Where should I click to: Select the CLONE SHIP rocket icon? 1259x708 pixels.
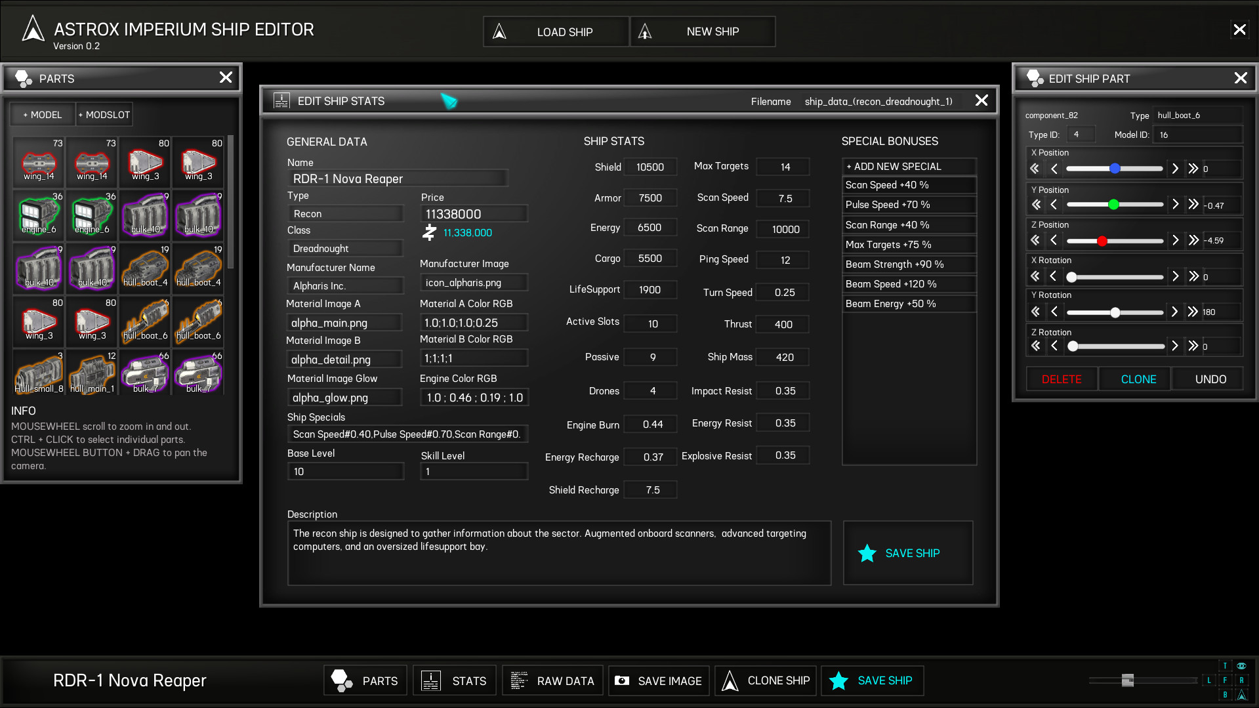(x=730, y=680)
